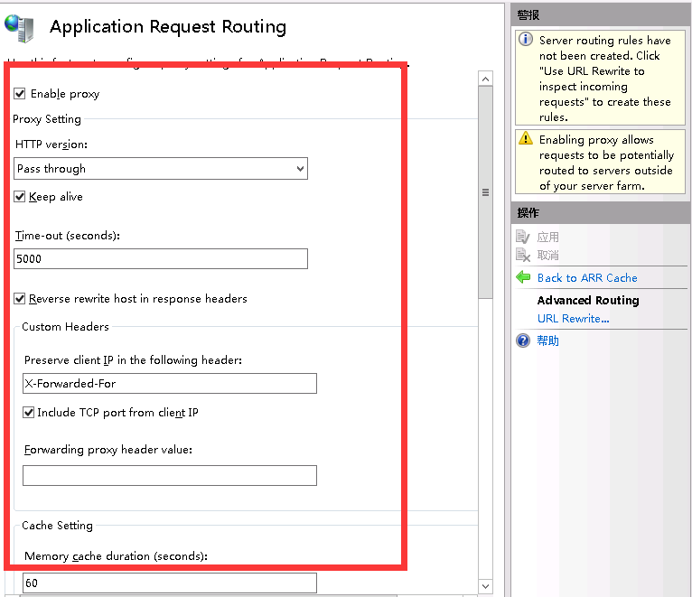Click the Time-out seconds field showing 5000
This screenshot has height=597, width=692.
point(161,258)
